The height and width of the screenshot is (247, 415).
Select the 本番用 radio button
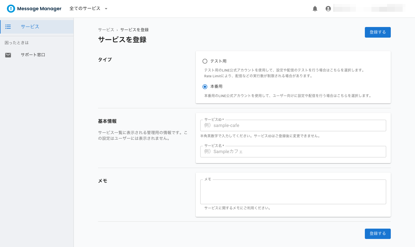point(205,87)
